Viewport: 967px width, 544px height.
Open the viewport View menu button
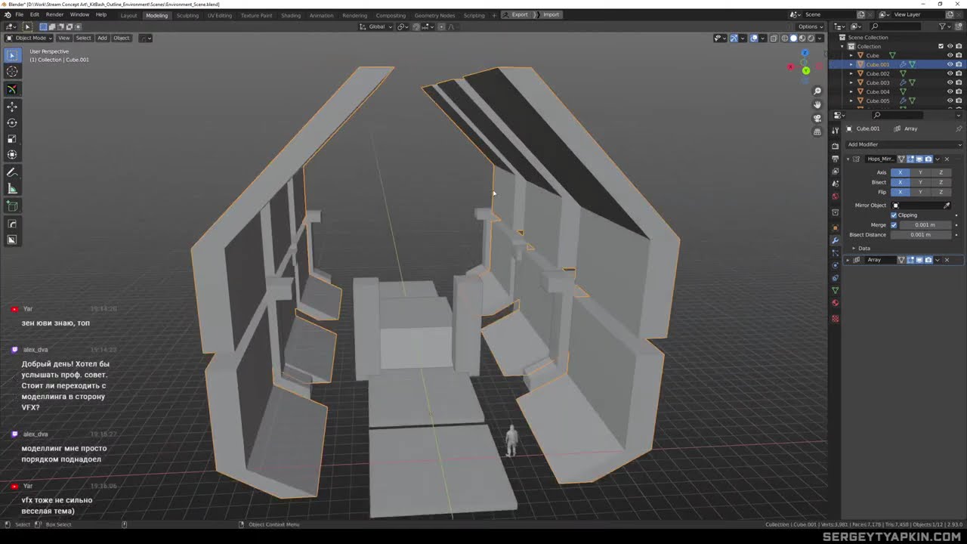point(64,38)
